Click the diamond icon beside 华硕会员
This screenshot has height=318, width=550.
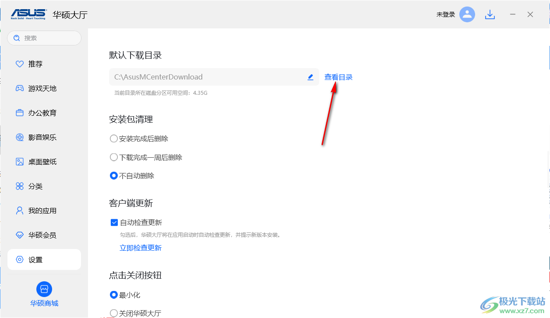click(20, 235)
